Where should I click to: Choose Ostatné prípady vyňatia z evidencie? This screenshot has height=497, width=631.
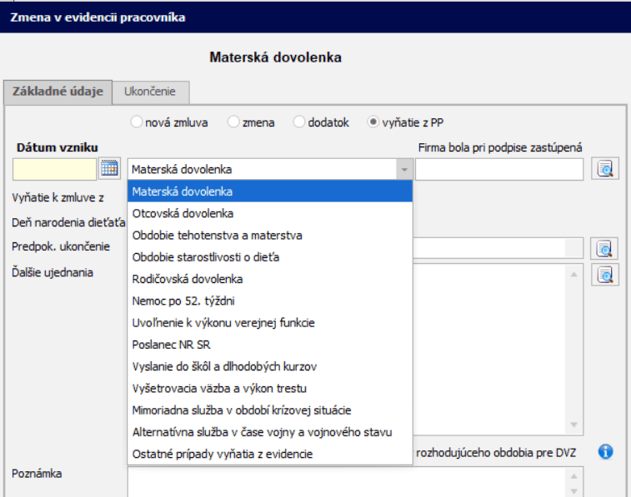(x=270, y=454)
